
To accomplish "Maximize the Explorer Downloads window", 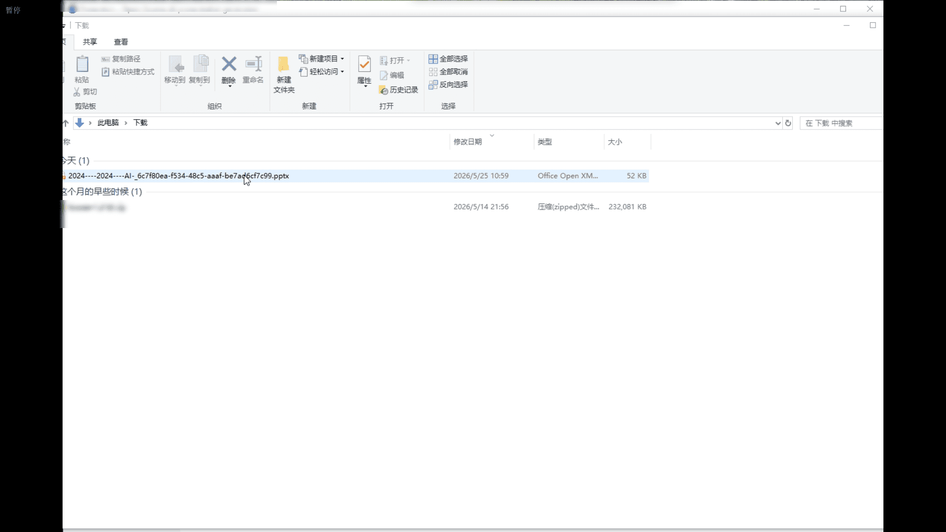I will coord(873,25).
